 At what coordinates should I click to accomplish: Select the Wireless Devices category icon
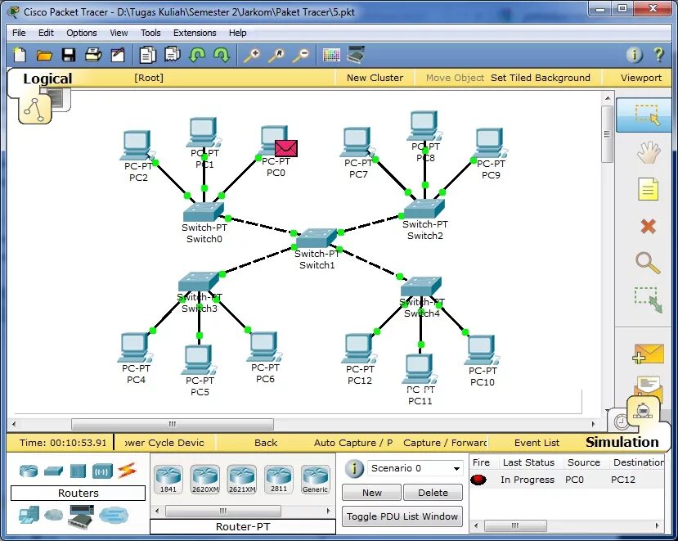pyautogui.click(x=102, y=471)
